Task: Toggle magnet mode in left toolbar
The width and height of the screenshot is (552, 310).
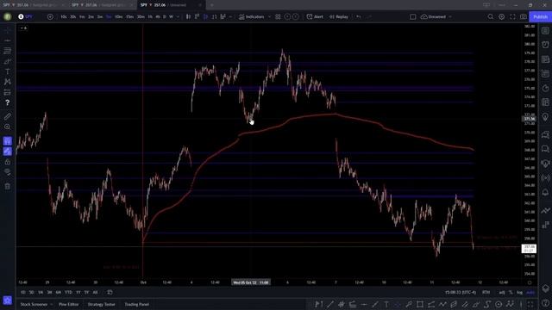Action: 8,141
